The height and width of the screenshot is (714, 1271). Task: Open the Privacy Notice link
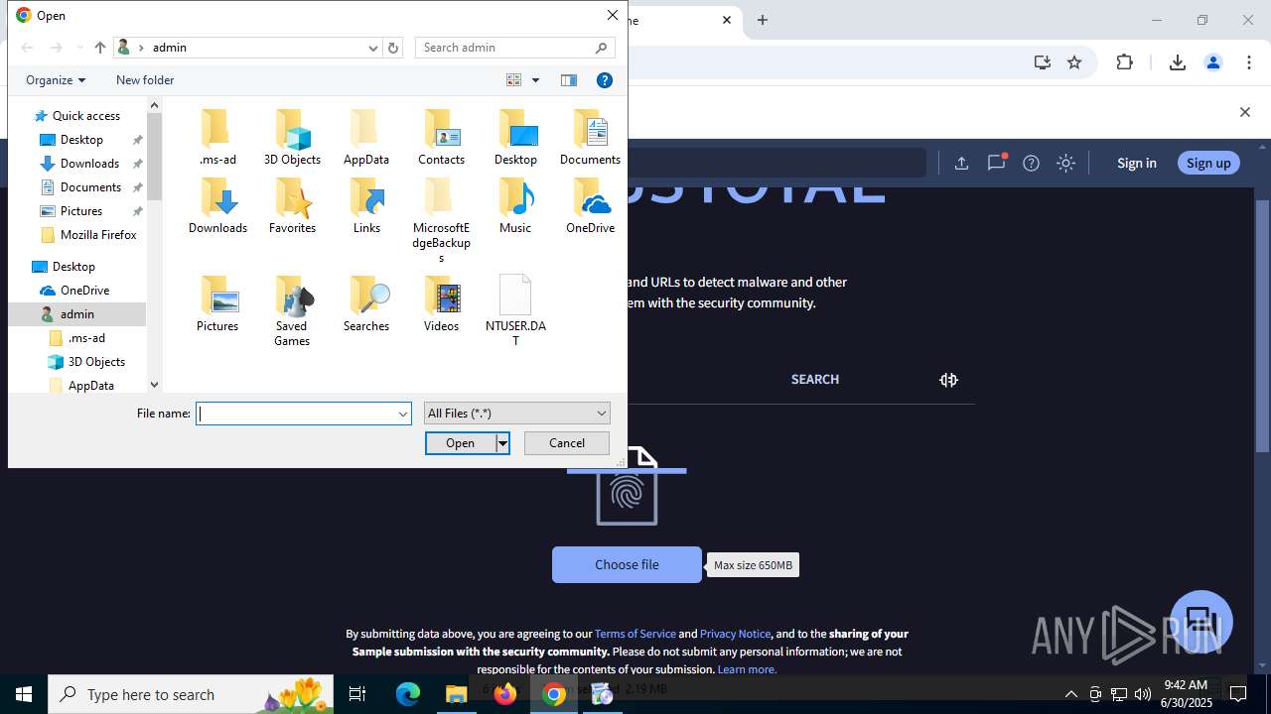click(735, 634)
